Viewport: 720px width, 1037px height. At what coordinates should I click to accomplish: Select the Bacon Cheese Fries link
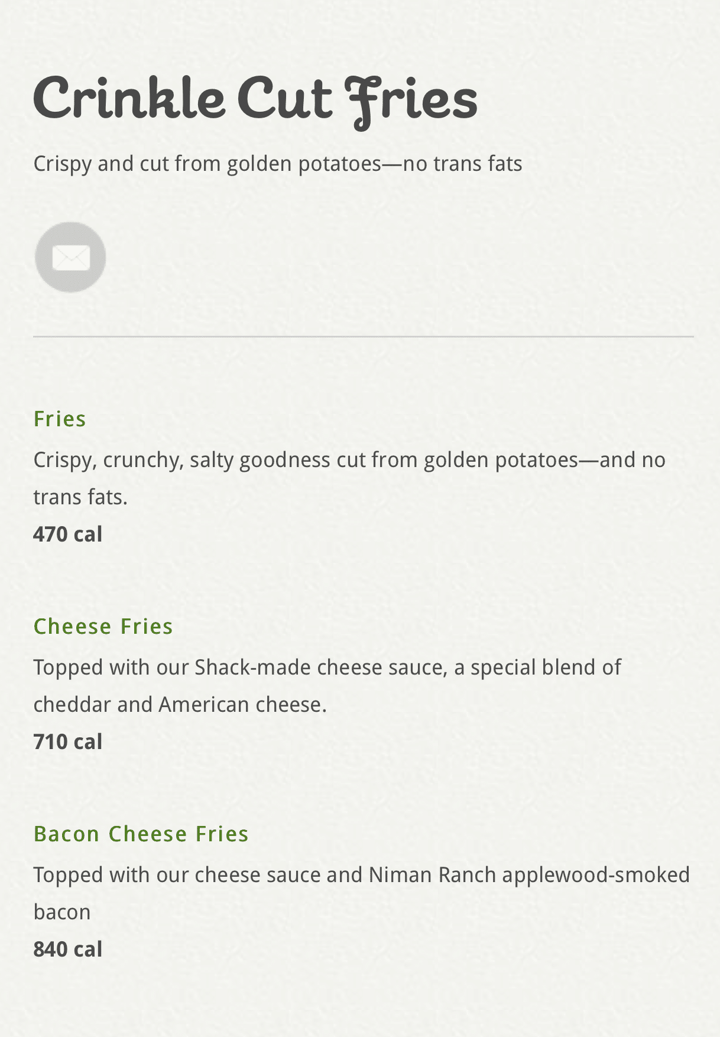141,834
